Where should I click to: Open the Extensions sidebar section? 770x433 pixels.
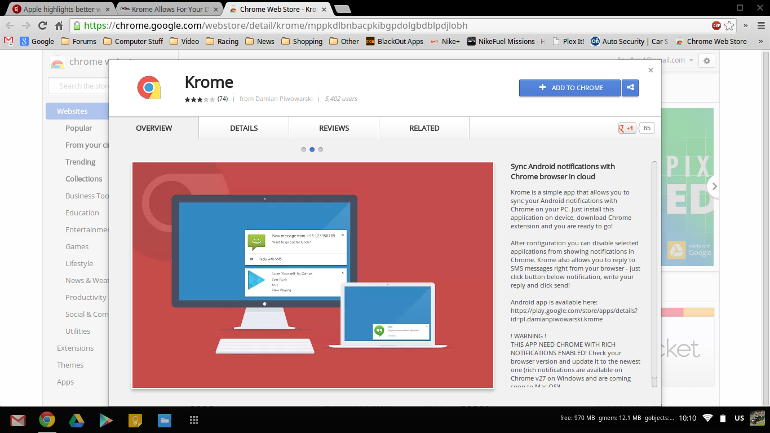point(75,348)
